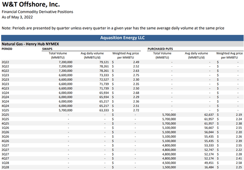Click the 3Q22 period label

[5, 66]
